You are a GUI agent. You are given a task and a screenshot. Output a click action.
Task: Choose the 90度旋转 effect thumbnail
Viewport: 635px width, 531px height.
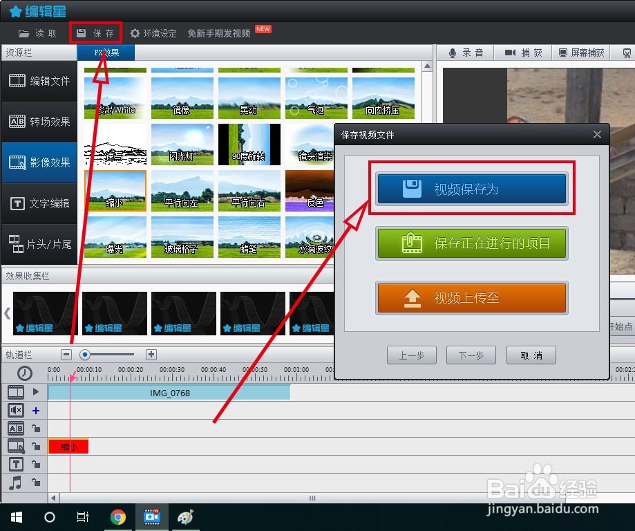tap(249, 145)
